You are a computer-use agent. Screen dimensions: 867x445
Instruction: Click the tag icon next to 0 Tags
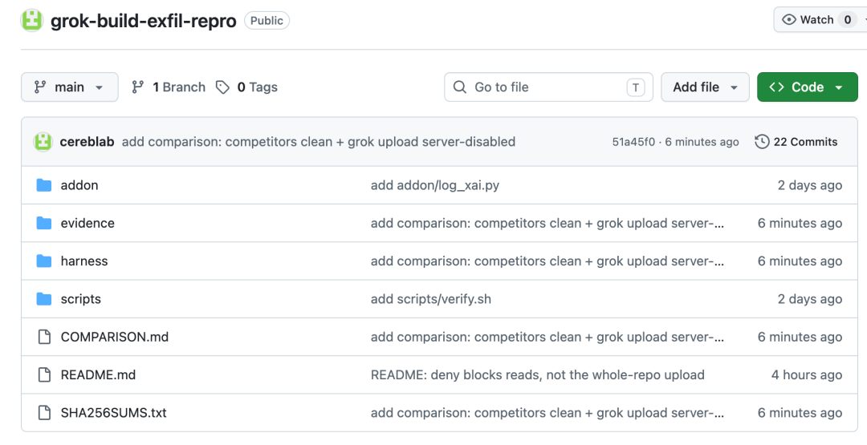223,87
